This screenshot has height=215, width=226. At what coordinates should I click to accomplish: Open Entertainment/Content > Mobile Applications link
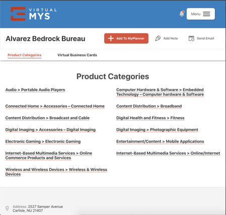pyautogui.click(x=160, y=141)
